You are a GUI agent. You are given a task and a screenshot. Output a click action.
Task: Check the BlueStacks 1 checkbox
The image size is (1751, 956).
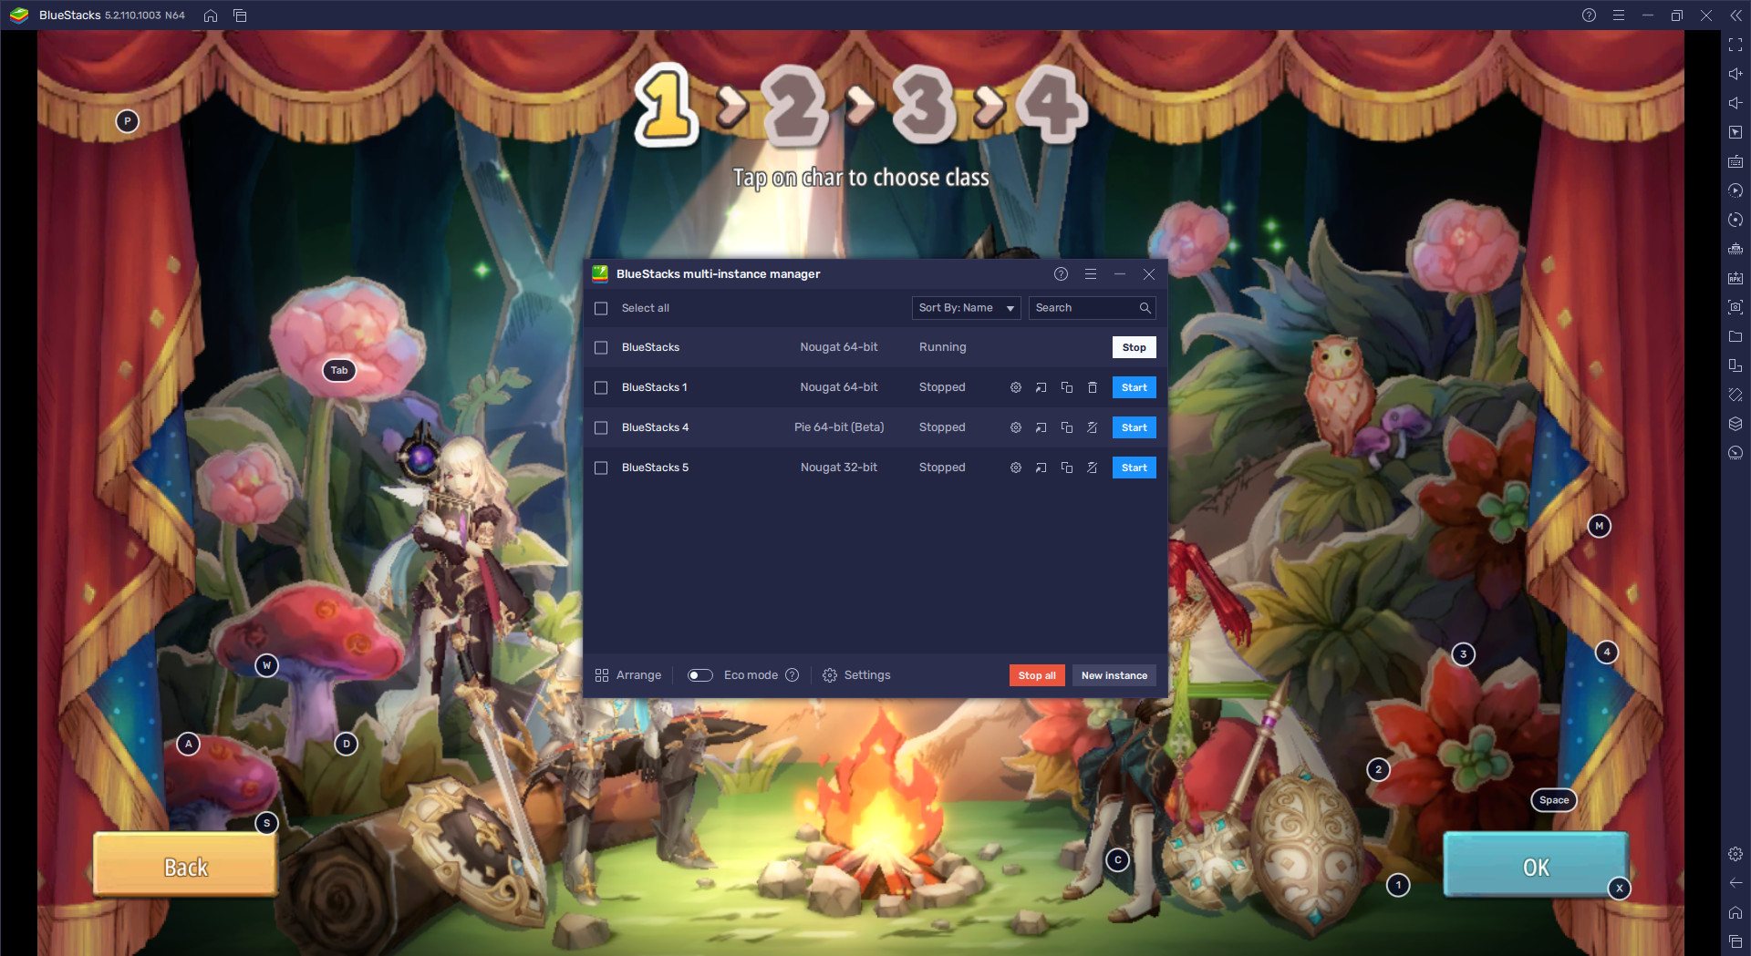click(x=601, y=387)
